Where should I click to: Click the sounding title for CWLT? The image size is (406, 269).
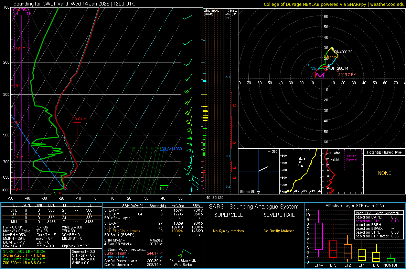74,4
